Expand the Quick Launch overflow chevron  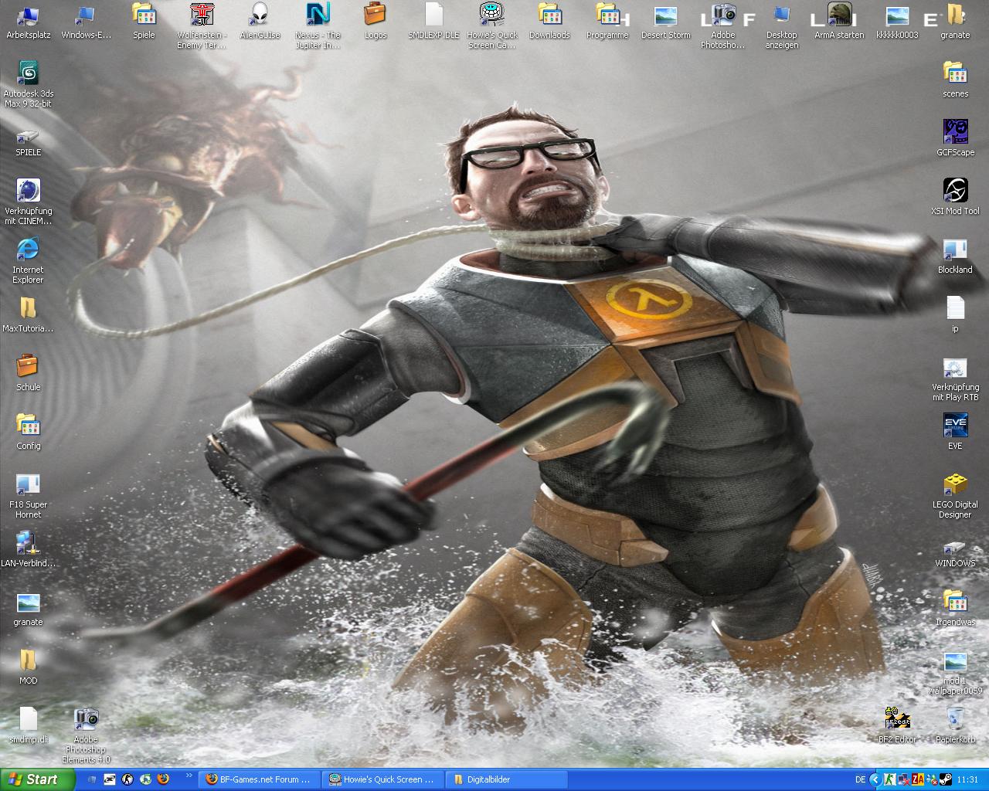click(189, 776)
